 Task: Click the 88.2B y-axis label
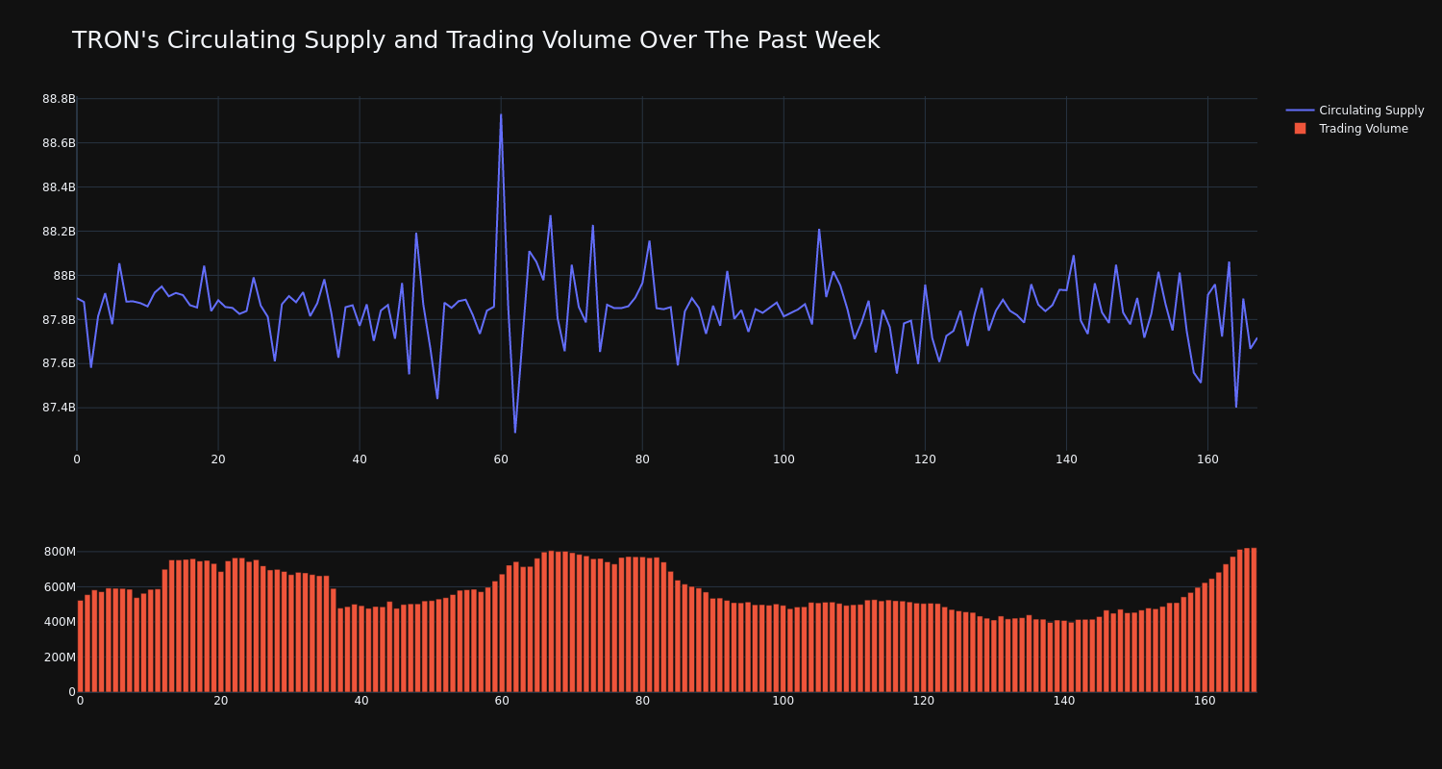pyautogui.click(x=59, y=232)
